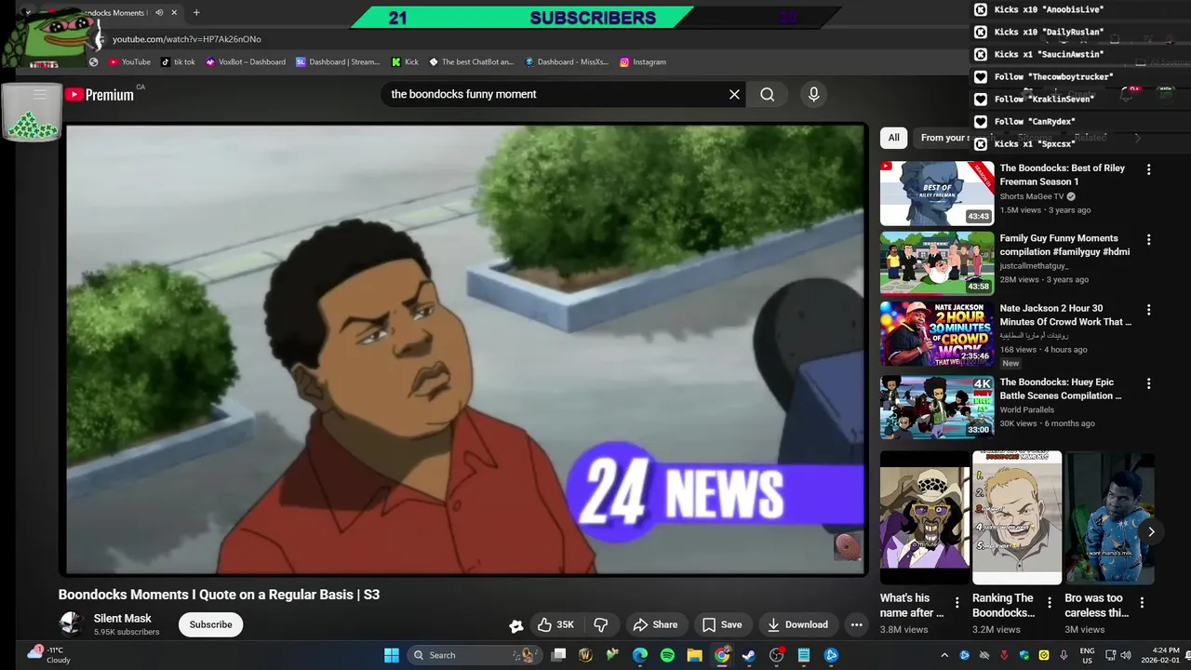This screenshot has width=1191, height=670.
Task: Open the Instagram bookmark
Action: pyautogui.click(x=643, y=62)
